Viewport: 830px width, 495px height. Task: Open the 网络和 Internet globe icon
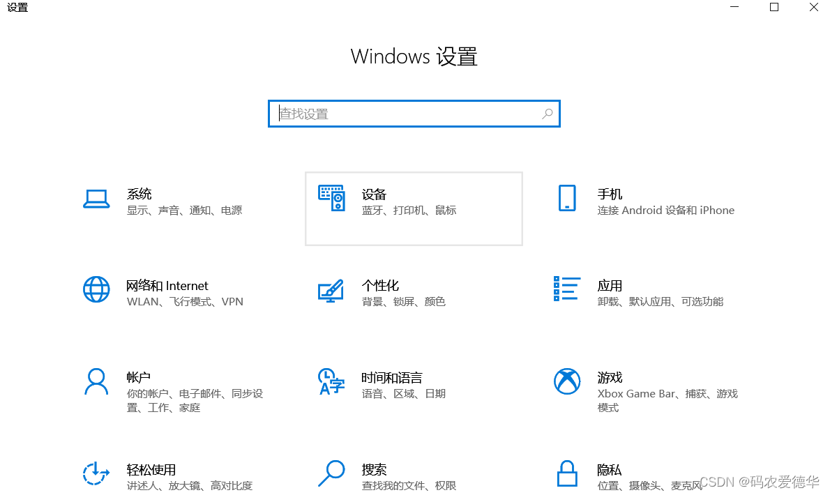pos(96,289)
